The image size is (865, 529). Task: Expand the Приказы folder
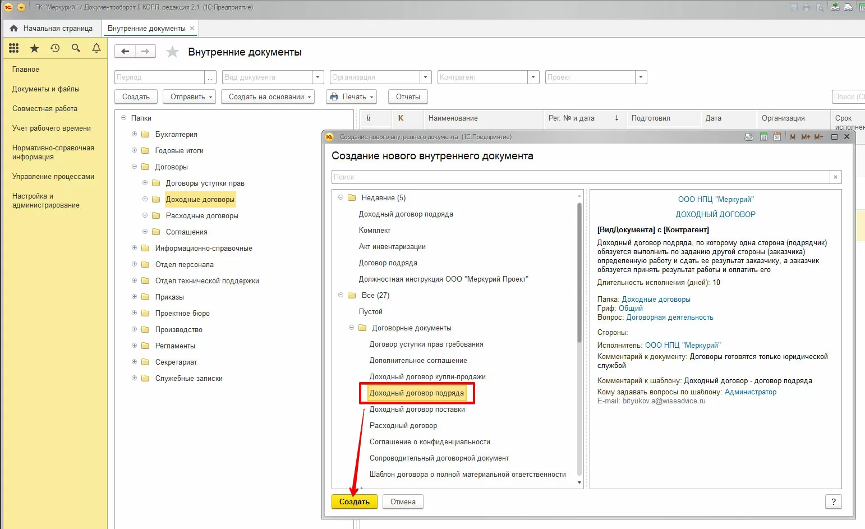(134, 297)
